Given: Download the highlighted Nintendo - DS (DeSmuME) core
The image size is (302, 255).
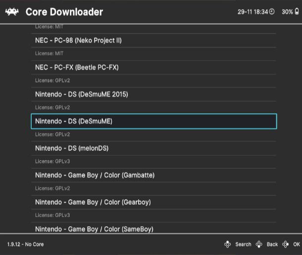Looking at the screenshot, I should click(x=153, y=121).
